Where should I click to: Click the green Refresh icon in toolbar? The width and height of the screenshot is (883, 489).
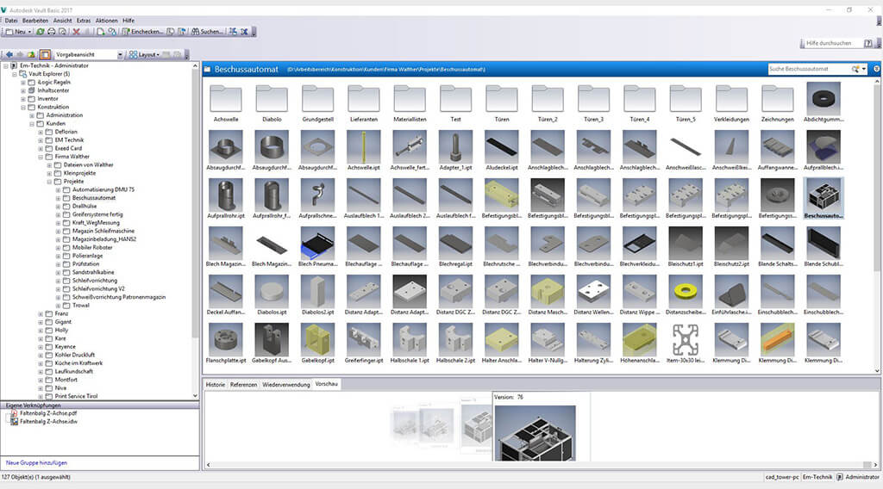point(41,32)
